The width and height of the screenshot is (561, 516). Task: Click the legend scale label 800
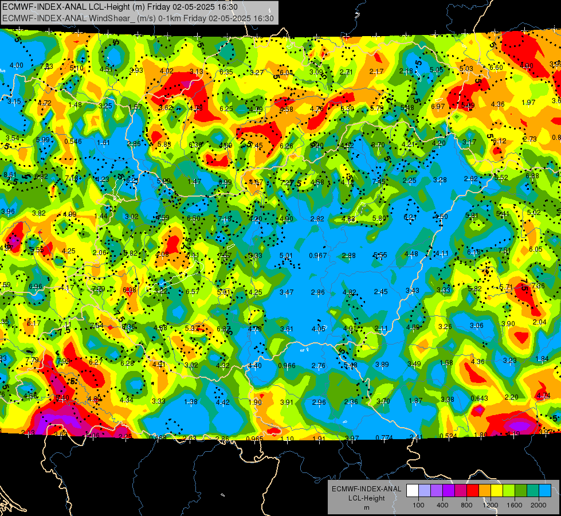[x=466, y=505]
